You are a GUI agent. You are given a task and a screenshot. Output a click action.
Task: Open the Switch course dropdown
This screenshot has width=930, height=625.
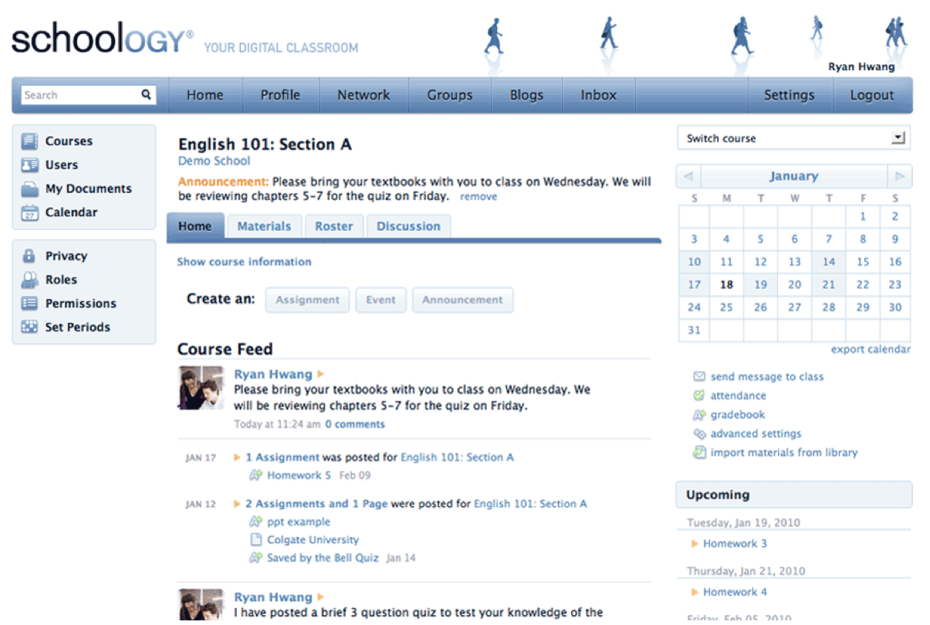898,138
